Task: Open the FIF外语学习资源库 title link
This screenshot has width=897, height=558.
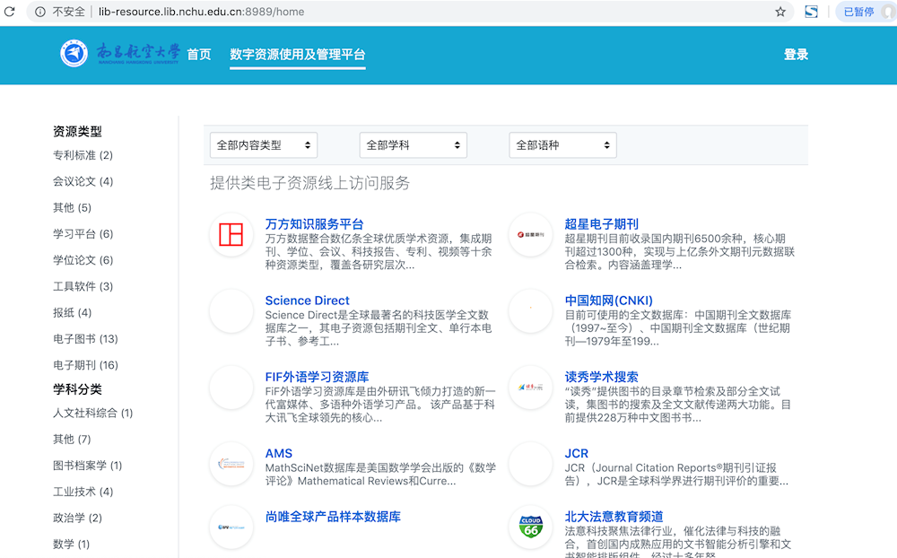Action: coord(317,377)
